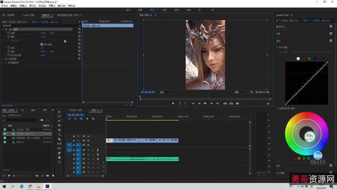Click the Export Frame camera icon
The height and width of the screenshot is (190, 337).
[237, 103]
